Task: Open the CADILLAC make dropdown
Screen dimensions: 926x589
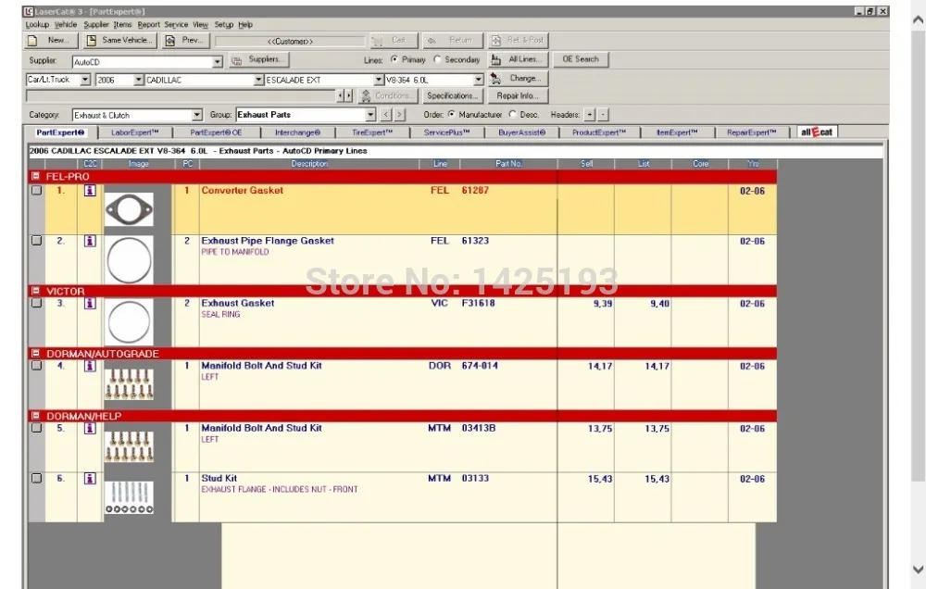Action: (258, 80)
